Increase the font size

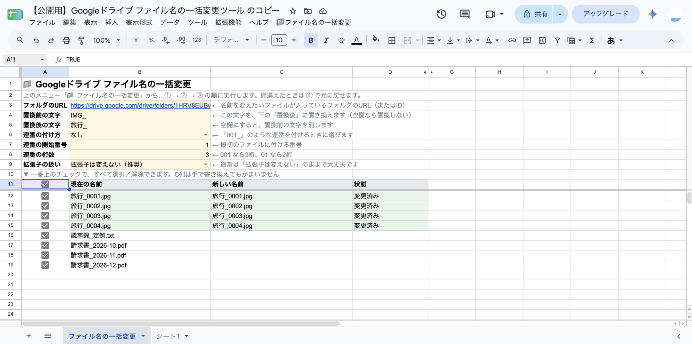pyautogui.click(x=294, y=40)
